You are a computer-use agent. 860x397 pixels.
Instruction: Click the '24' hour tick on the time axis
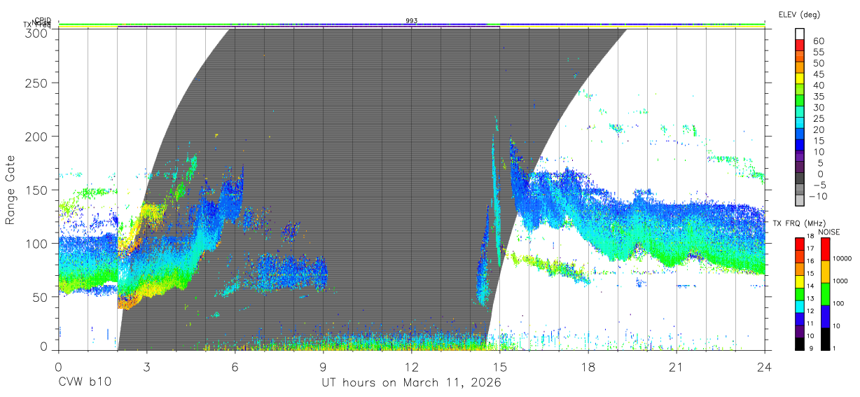click(x=765, y=365)
